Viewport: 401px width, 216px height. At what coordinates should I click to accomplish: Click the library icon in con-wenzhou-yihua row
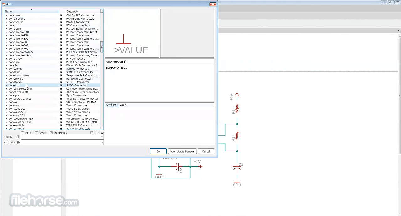[x=61, y=122]
